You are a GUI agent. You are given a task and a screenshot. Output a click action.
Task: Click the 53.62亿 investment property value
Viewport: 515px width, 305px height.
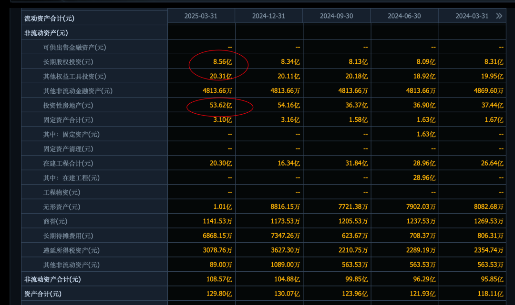[x=221, y=105]
